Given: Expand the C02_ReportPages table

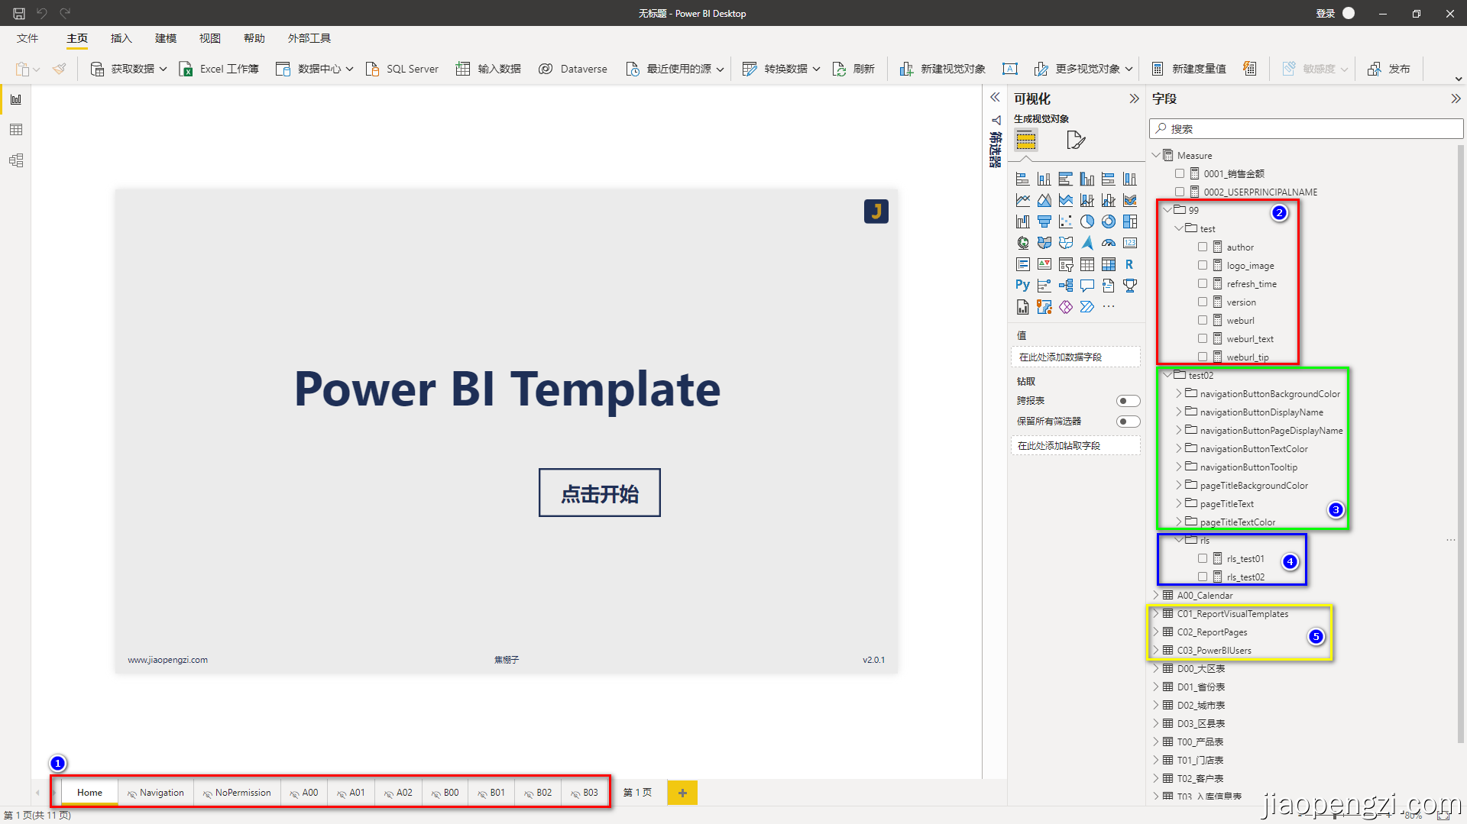Looking at the screenshot, I should coord(1156,632).
